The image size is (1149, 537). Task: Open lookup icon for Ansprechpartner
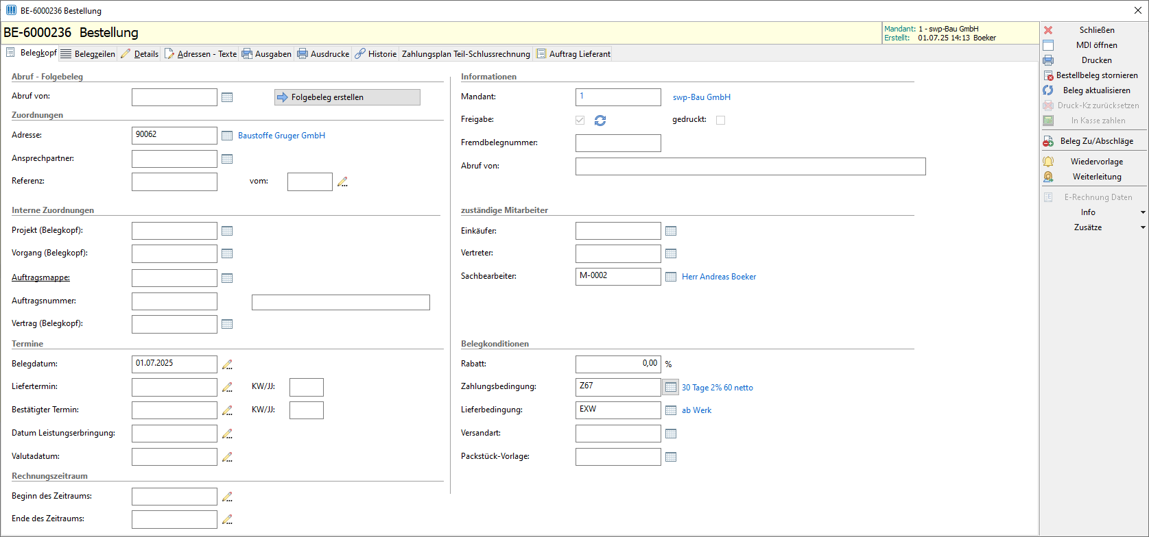click(227, 159)
